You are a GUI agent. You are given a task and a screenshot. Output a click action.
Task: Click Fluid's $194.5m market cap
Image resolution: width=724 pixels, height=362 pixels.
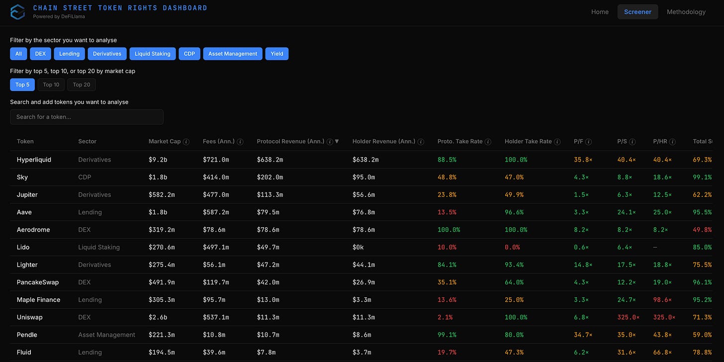point(162,352)
